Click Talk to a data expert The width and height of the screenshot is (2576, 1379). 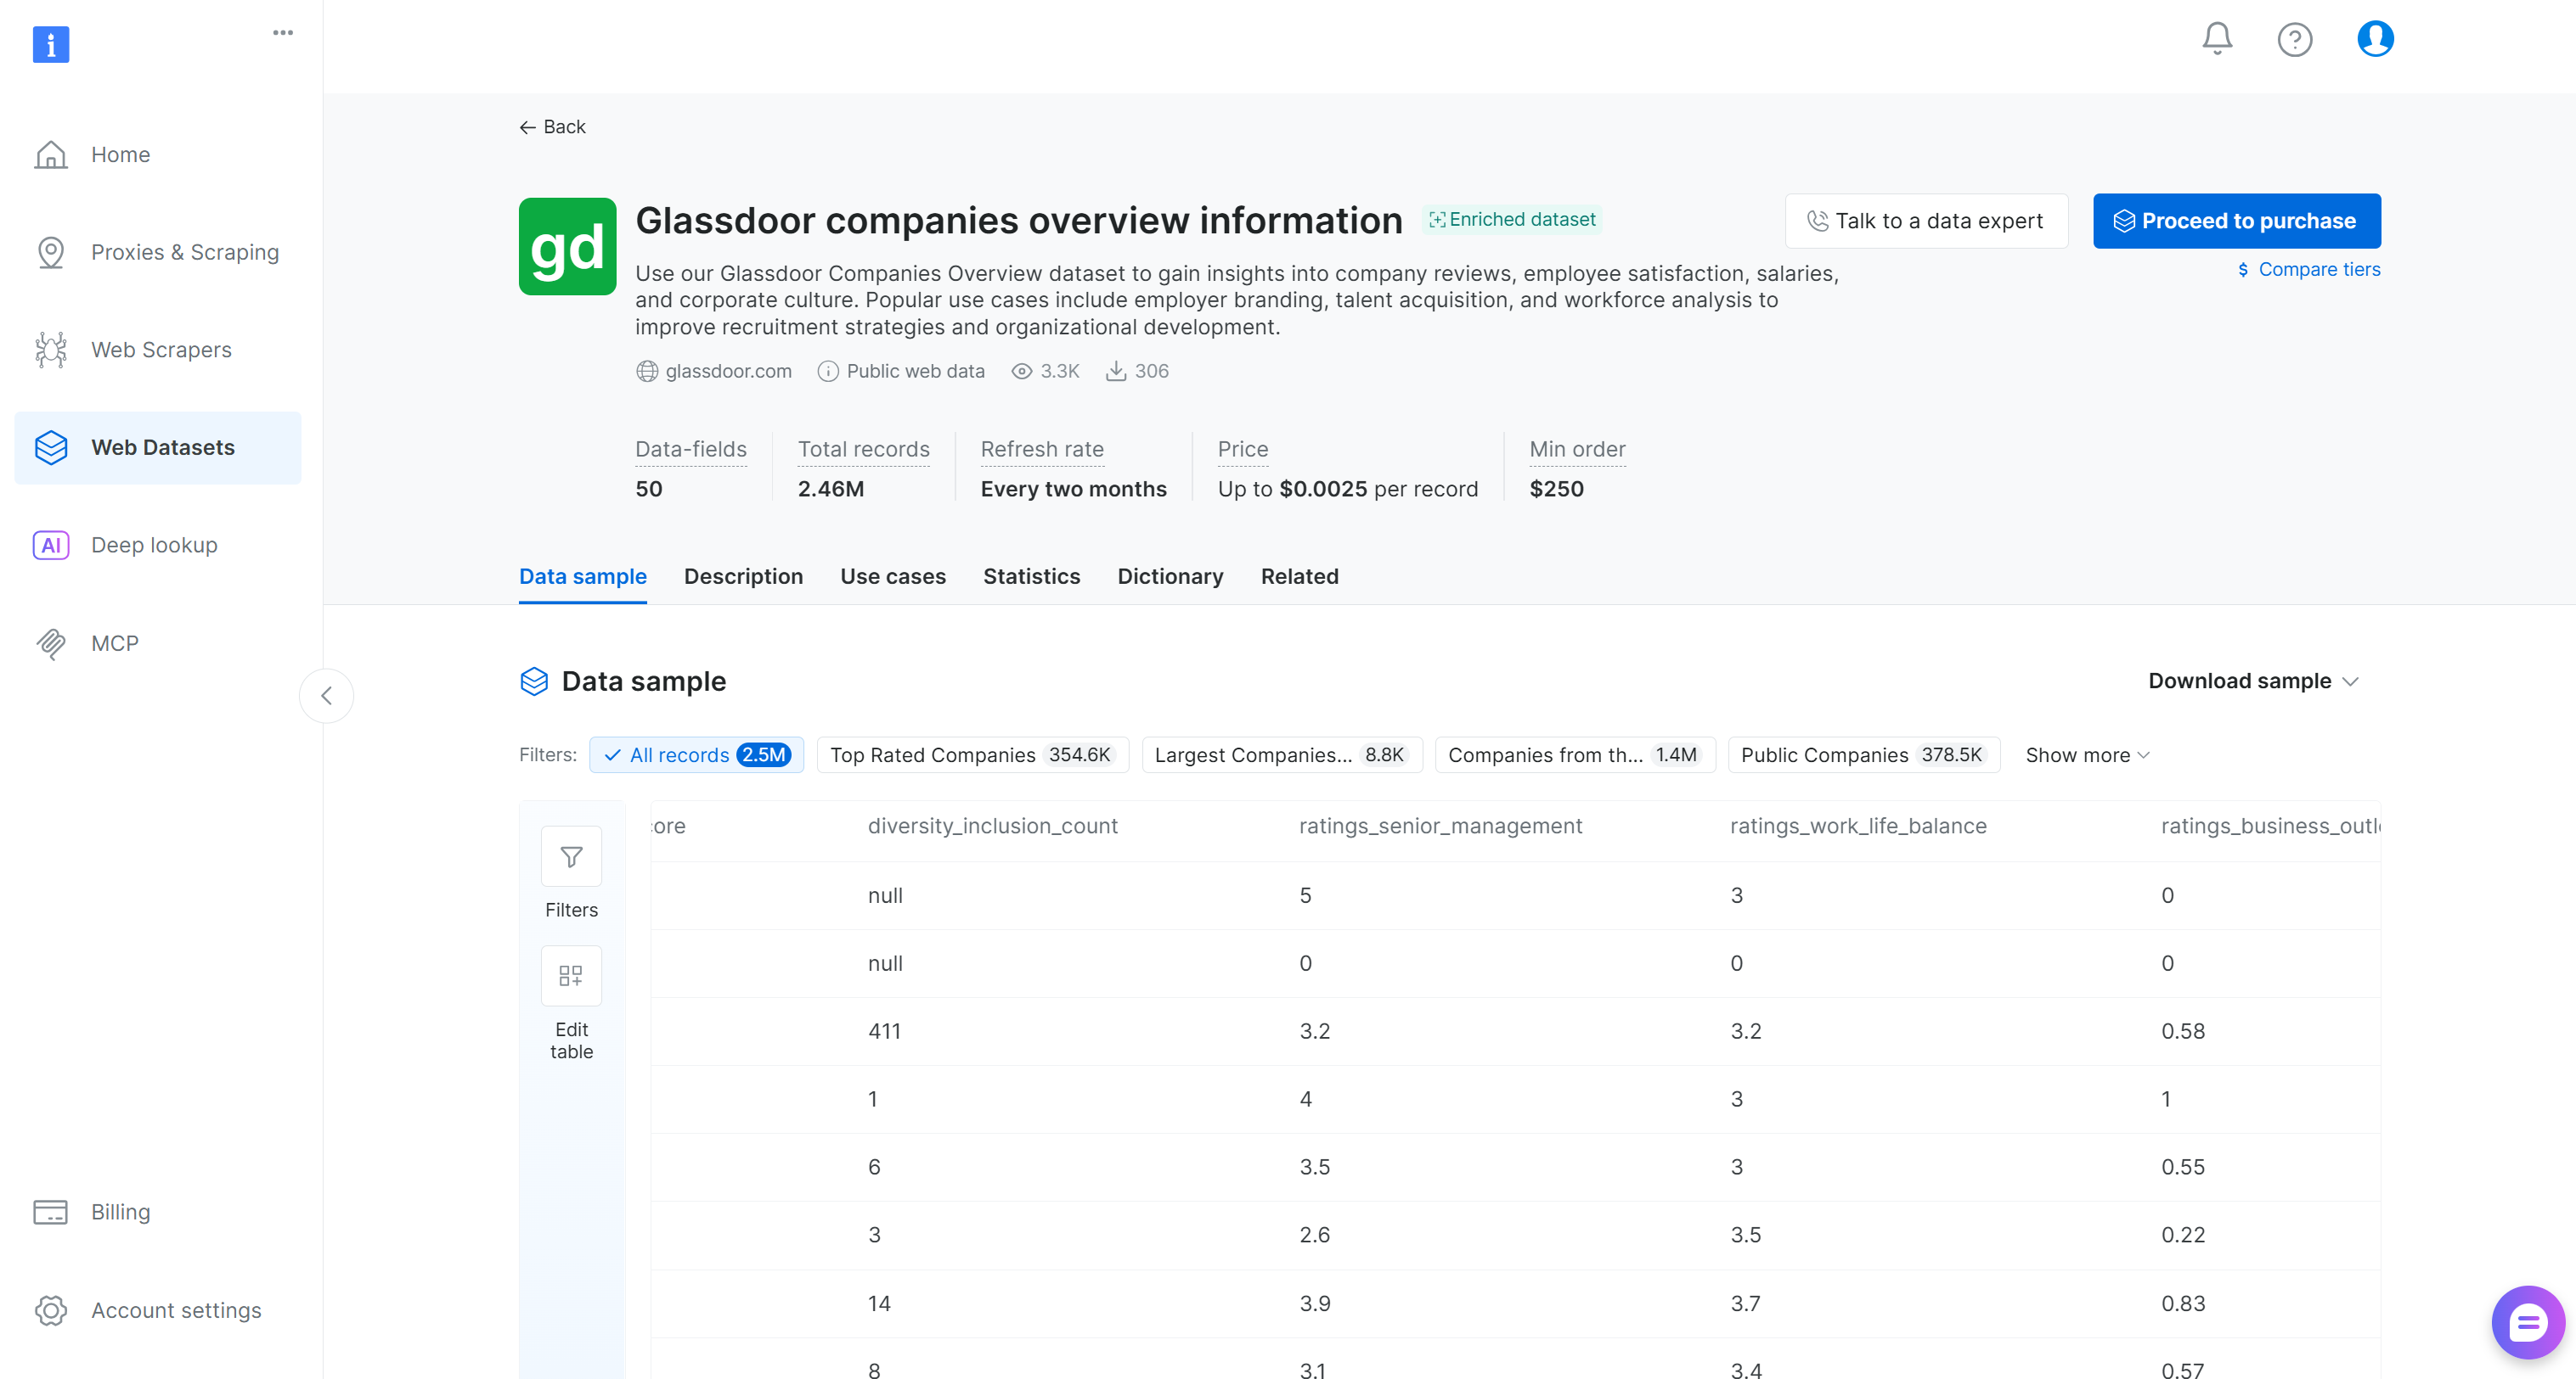point(1926,221)
